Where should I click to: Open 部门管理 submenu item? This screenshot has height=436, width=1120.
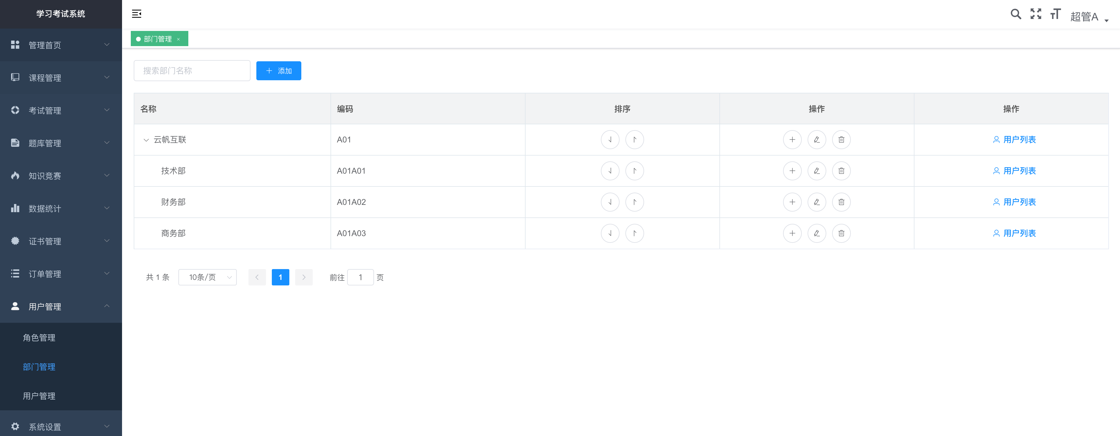click(x=61, y=367)
